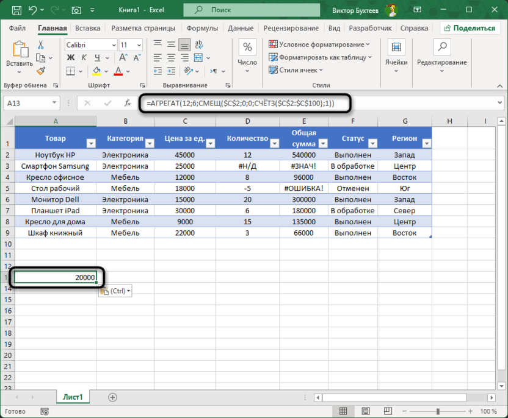
Task: Open the Editing (Редактирование) search icon
Action: click(441, 48)
